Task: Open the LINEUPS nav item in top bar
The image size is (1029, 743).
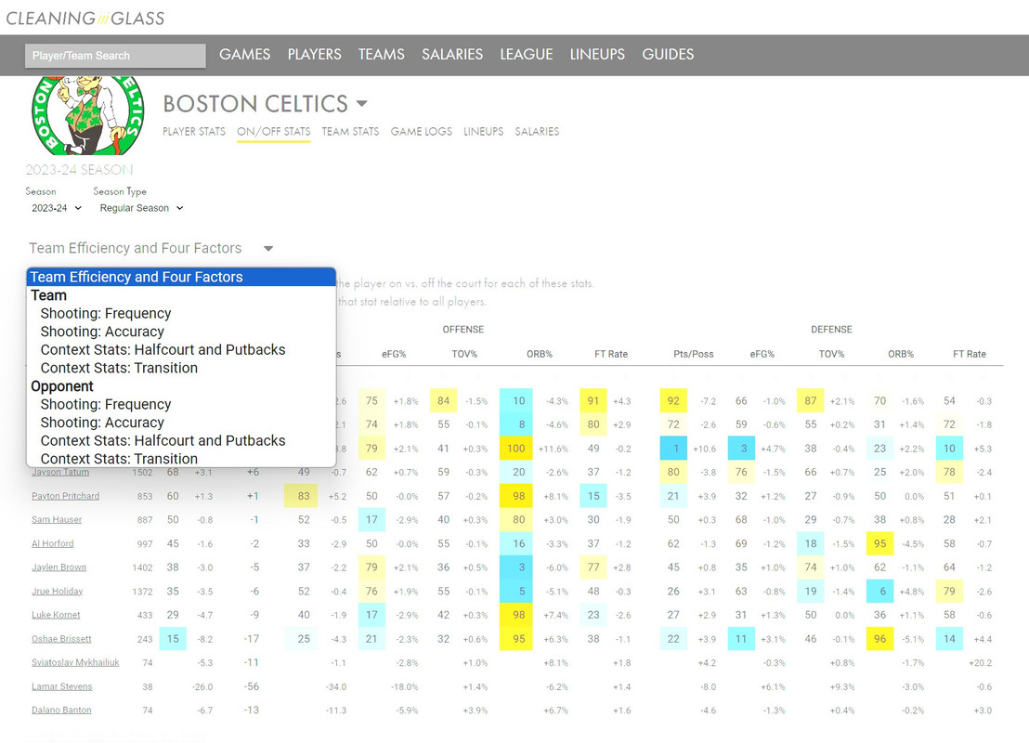Action: pyautogui.click(x=597, y=55)
